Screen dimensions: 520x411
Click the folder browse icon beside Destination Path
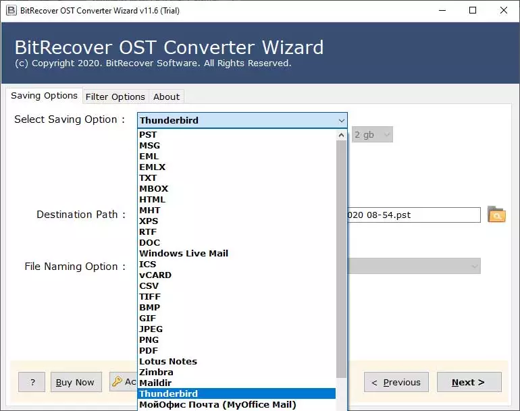click(496, 215)
